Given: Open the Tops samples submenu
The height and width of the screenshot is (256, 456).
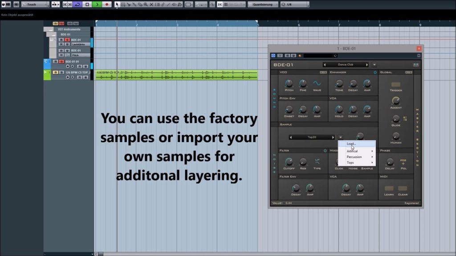Looking at the screenshot, I should 357,163.
